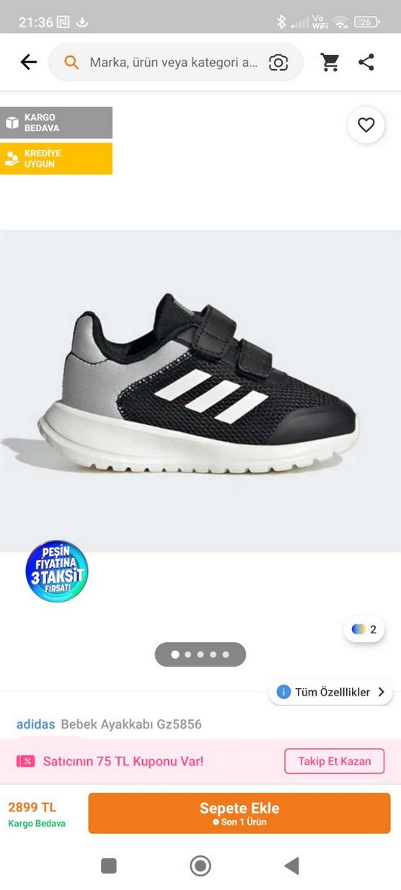Screen dimensions: 401x890
Task: Open the adidas brand link
Action: tap(36, 724)
